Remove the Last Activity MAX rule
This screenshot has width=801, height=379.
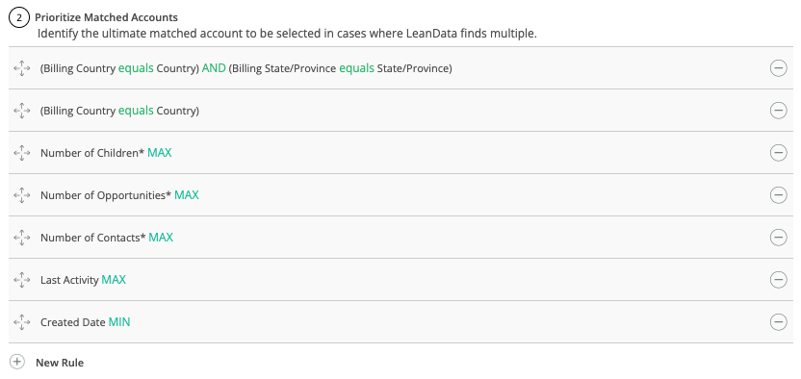(778, 280)
